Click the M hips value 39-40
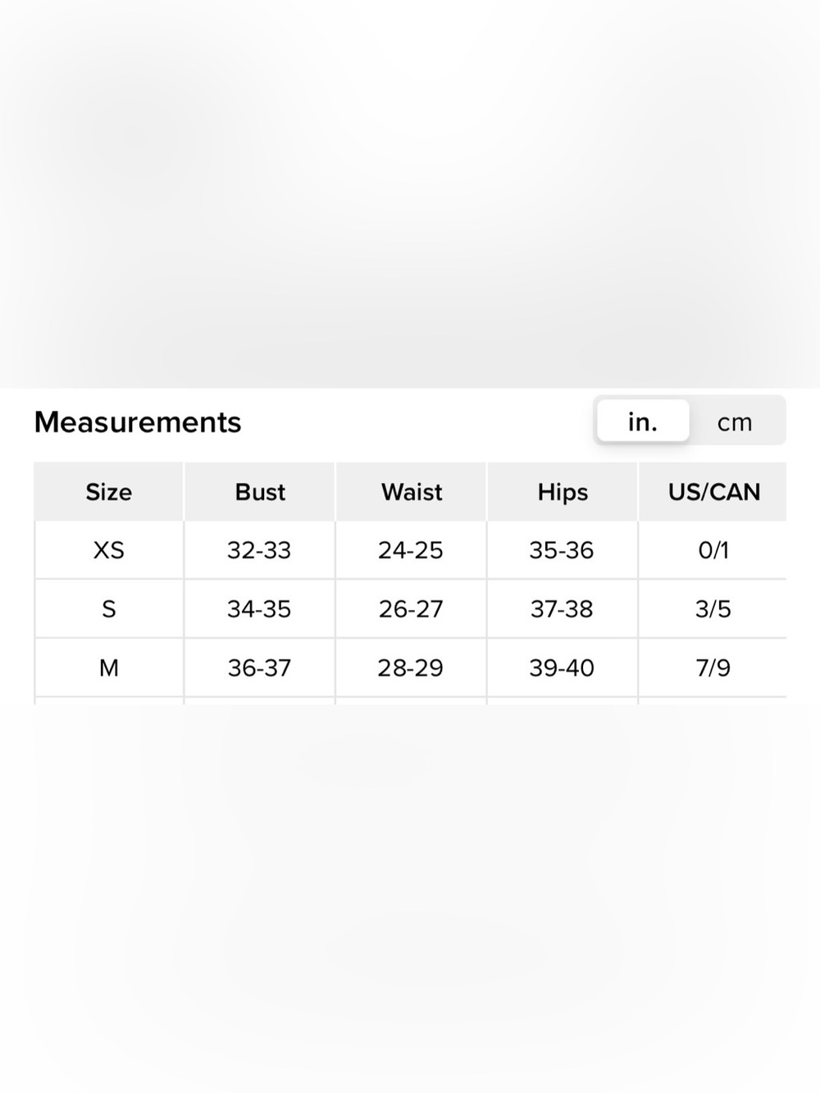 point(562,668)
